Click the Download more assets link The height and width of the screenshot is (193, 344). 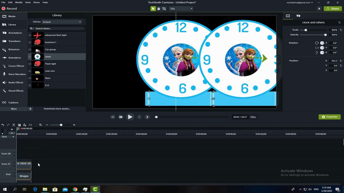pos(57,109)
